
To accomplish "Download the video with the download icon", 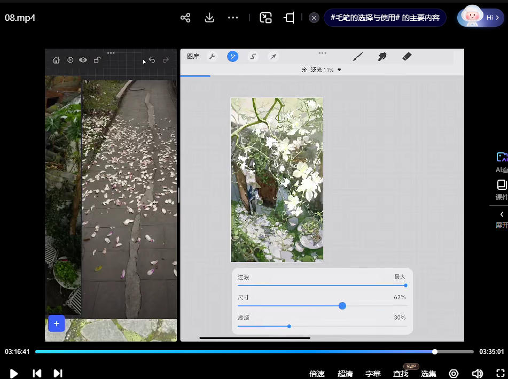I will coord(209,18).
